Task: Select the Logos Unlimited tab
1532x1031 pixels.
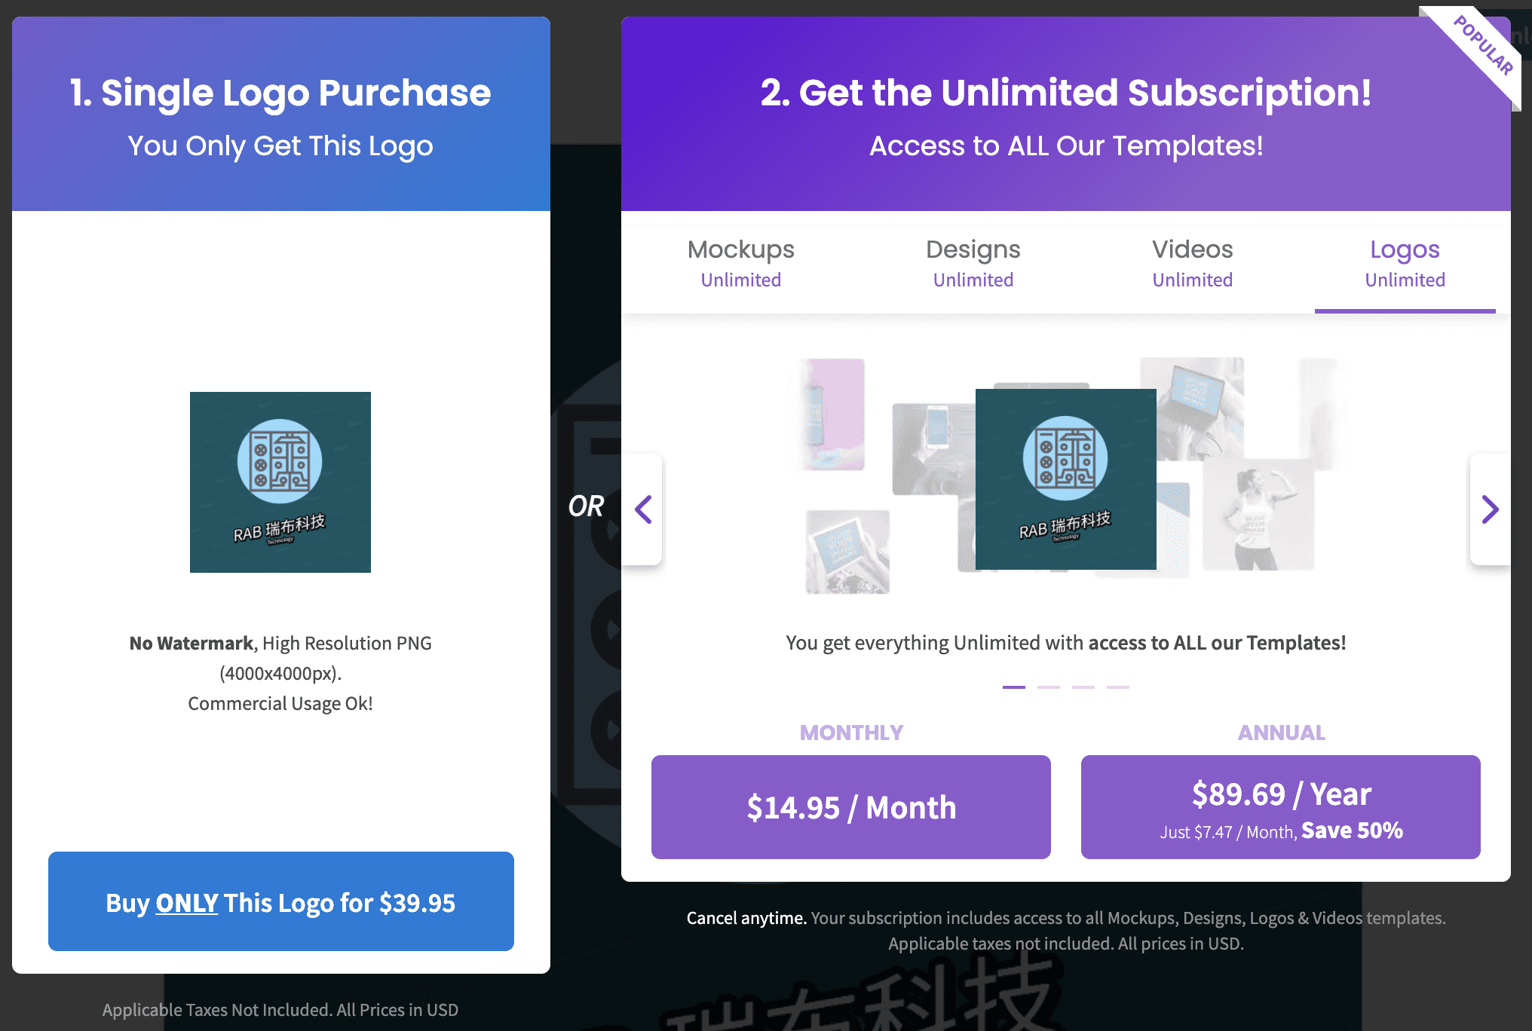Action: pos(1405,263)
